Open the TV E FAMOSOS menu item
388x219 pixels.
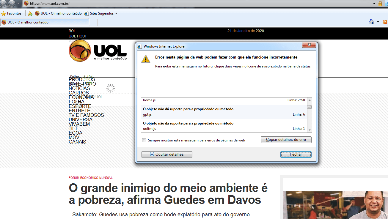point(86,115)
